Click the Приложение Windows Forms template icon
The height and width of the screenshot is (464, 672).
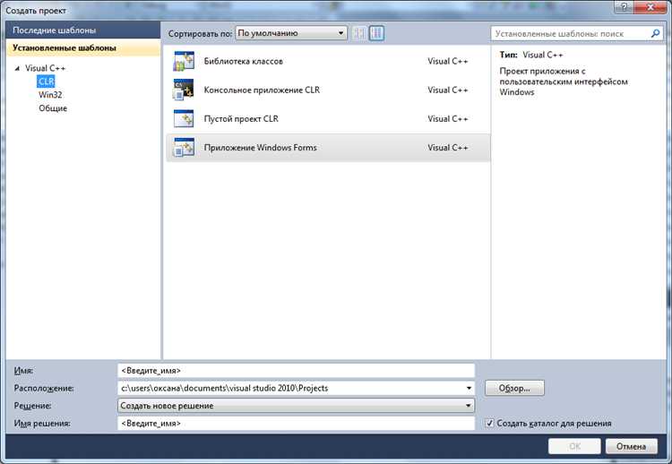pos(184,148)
